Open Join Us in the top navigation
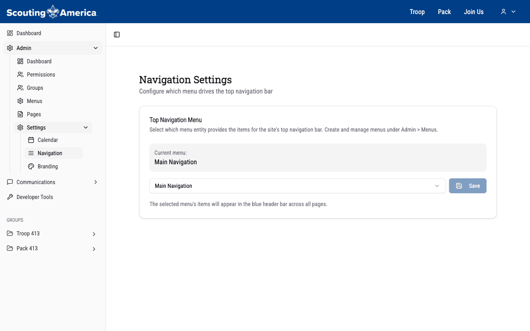Viewport: 530px width, 331px height. (x=474, y=12)
